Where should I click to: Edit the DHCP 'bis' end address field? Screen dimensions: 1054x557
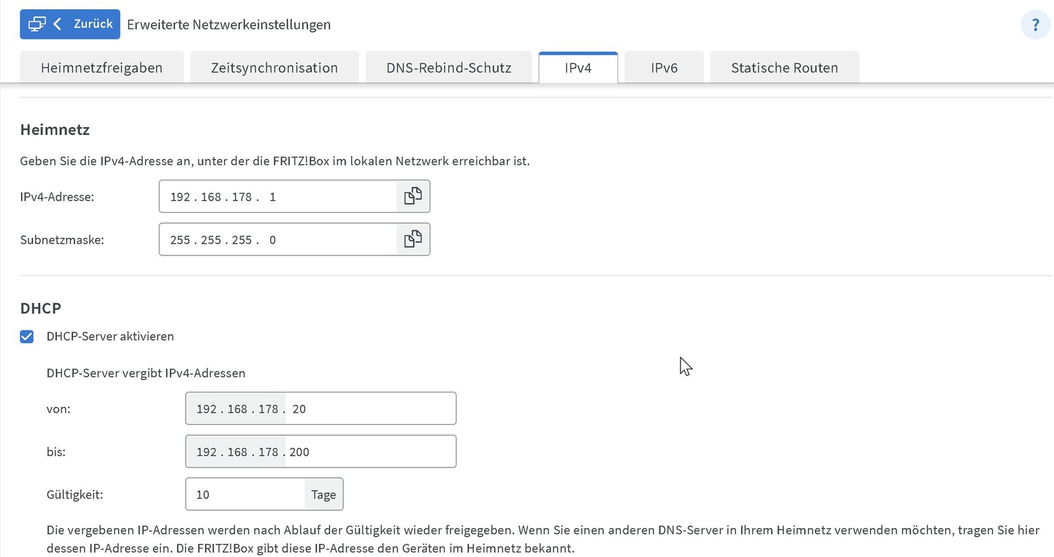(x=321, y=451)
